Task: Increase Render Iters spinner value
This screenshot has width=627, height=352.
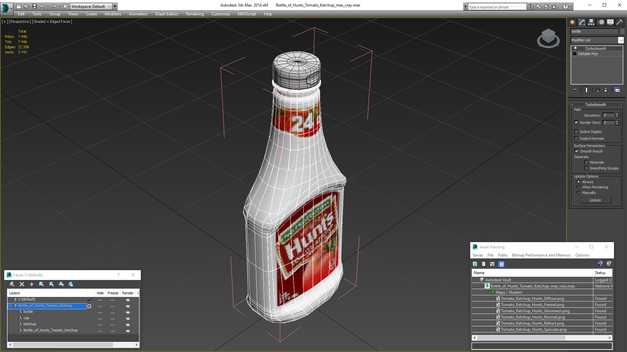Action: coord(617,122)
